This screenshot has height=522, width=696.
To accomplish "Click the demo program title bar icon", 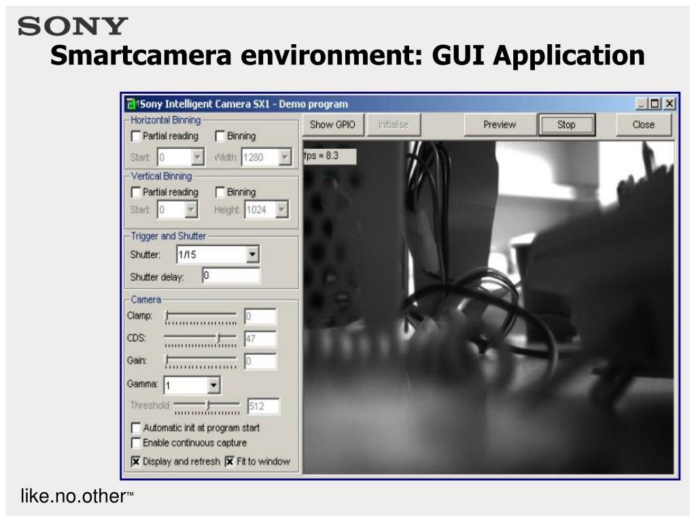I will pyautogui.click(x=131, y=104).
